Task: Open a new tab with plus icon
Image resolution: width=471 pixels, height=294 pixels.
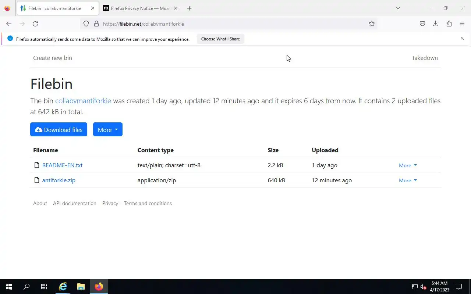Action: pyautogui.click(x=189, y=8)
